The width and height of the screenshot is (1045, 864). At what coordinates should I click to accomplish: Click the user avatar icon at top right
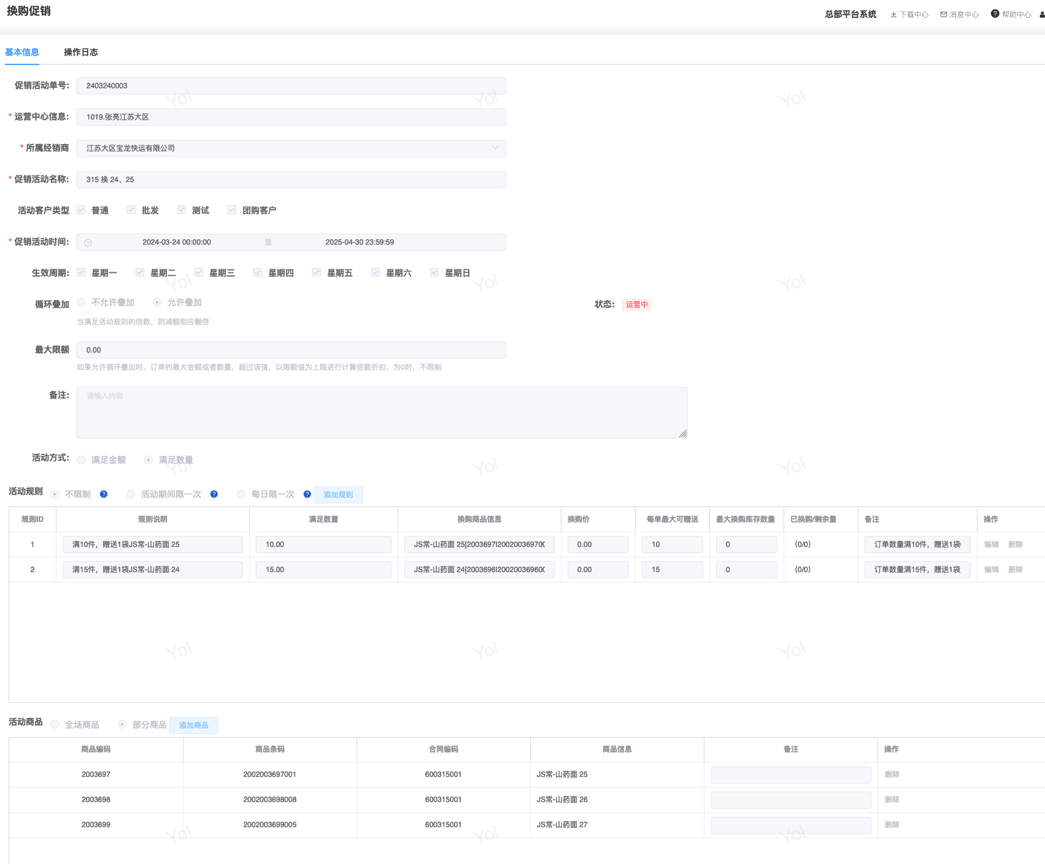click(x=1041, y=15)
